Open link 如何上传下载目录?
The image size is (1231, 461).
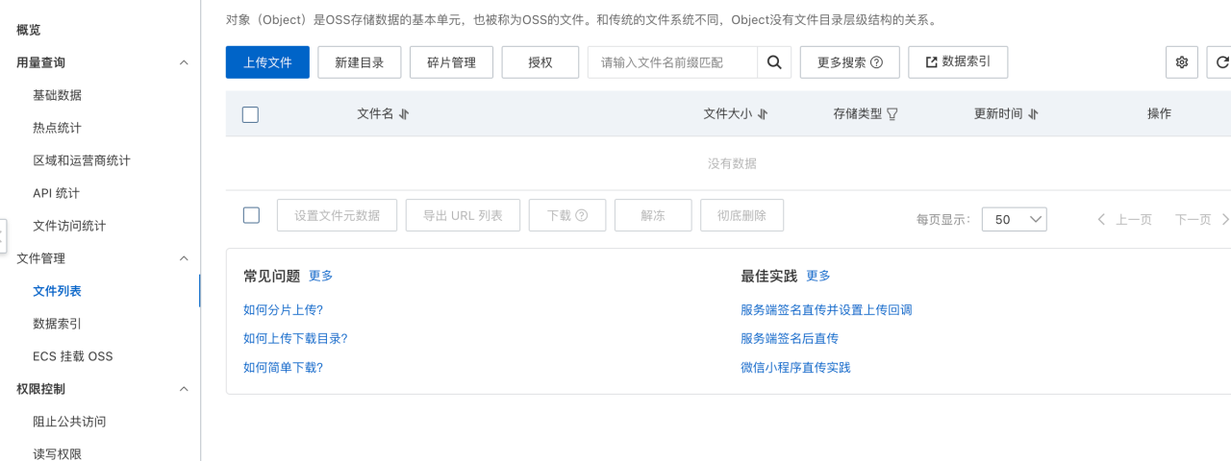click(295, 339)
